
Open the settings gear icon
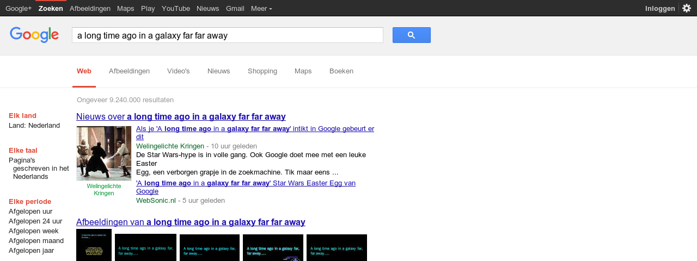687,8
